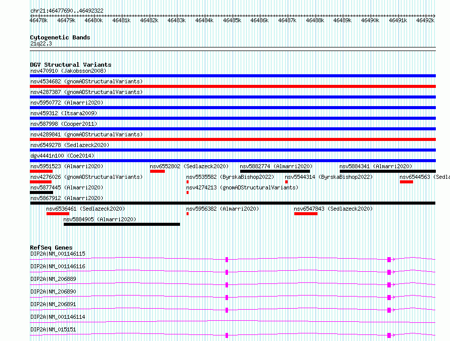Click the red nsv4289841 variant bar
Image resolution: width=450 pixels, height=341 pixels.
click(233, 139)
